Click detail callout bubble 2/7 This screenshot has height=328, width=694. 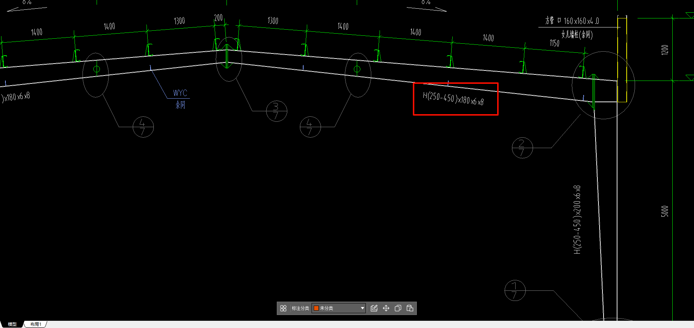tap(522, 148)
